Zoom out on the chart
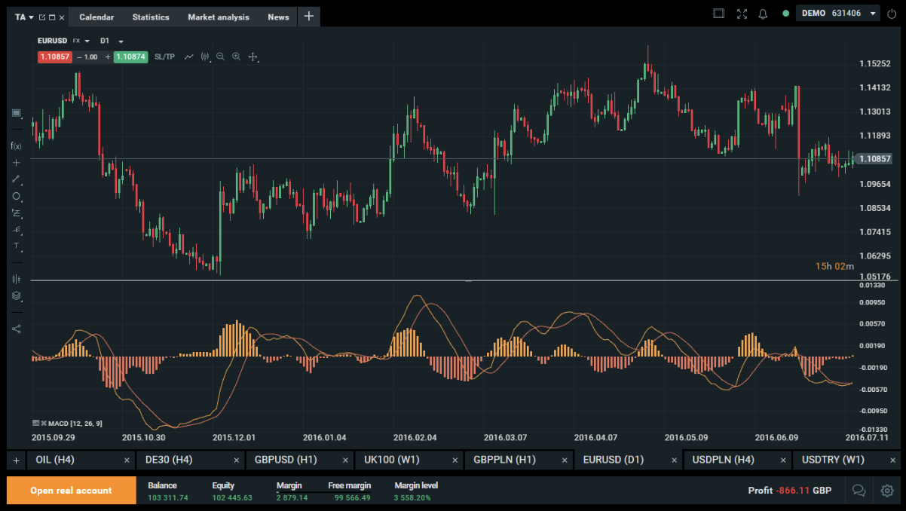Screen dimensions: 906x514 coord(220,57)
